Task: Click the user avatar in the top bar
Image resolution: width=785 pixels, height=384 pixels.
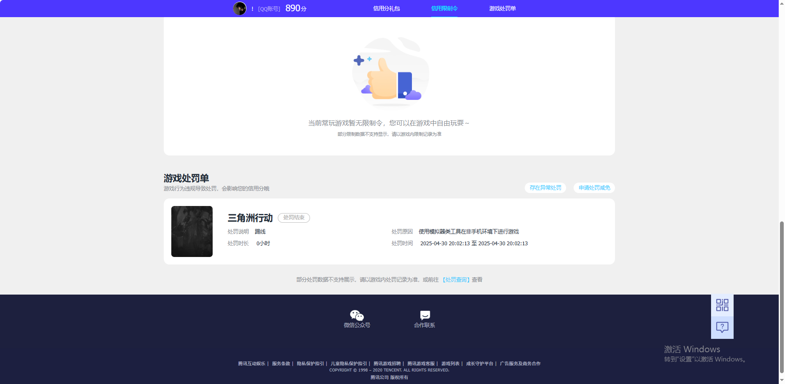Action: coord(239,8)
